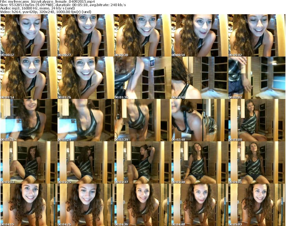Screen dimensions: 286x226
Task: Click the File name header line
Action: point(47,2)
